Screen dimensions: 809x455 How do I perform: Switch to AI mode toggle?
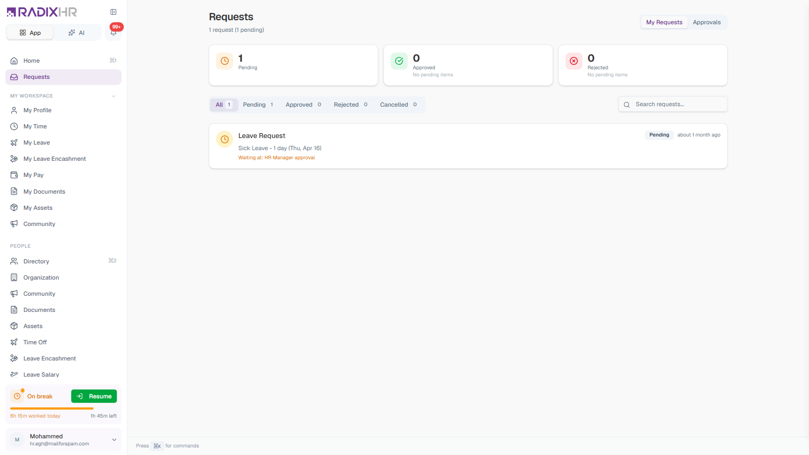77,33
